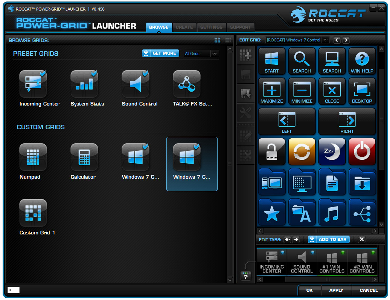Image resolution: width=390 pixels, height=300 pixels.
Task: Select the SOUND CONTROL bar tab
Action: pos(302,262)
